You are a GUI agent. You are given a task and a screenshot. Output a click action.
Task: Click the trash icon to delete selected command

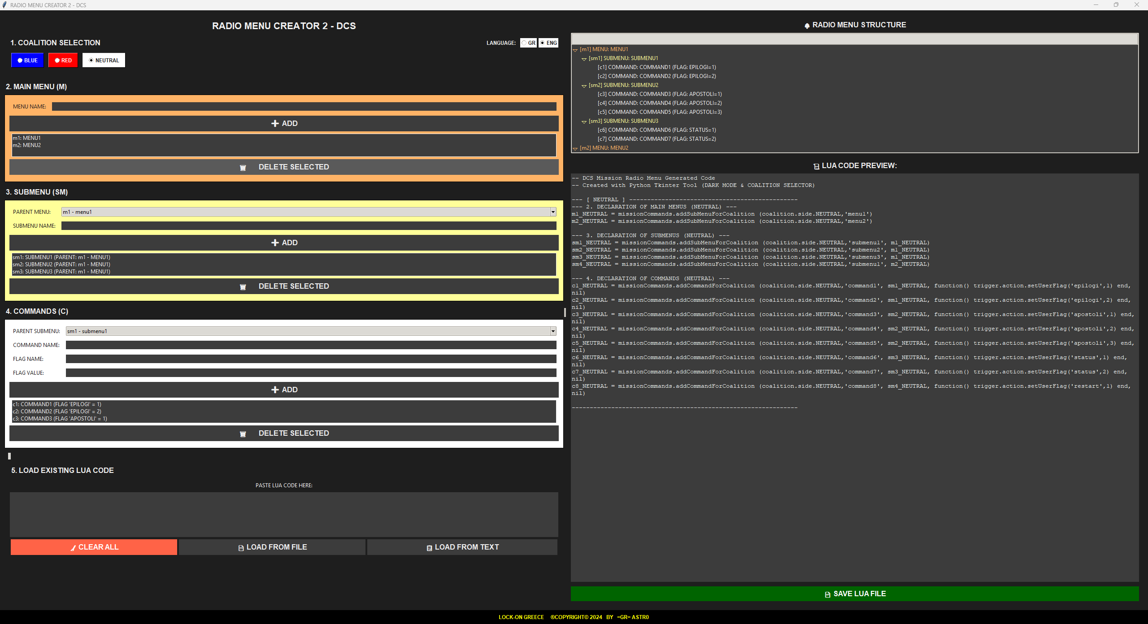[243, 433]
